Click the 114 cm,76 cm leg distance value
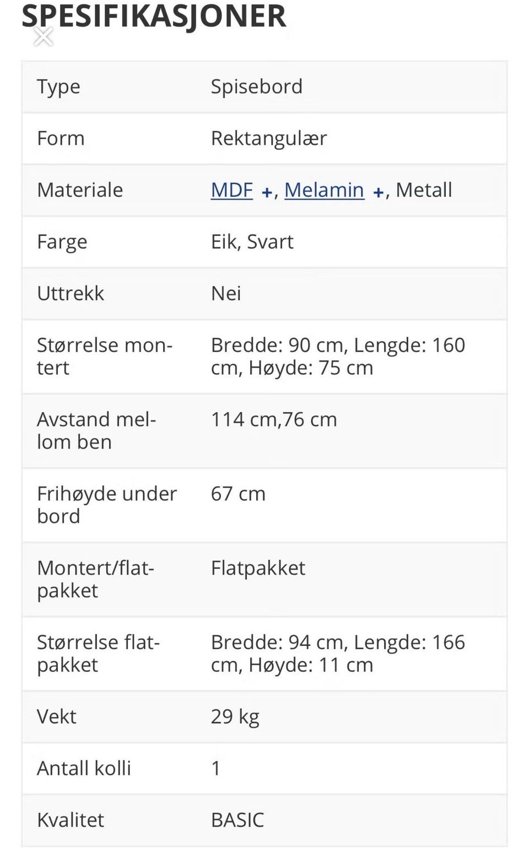 (274, 420)
